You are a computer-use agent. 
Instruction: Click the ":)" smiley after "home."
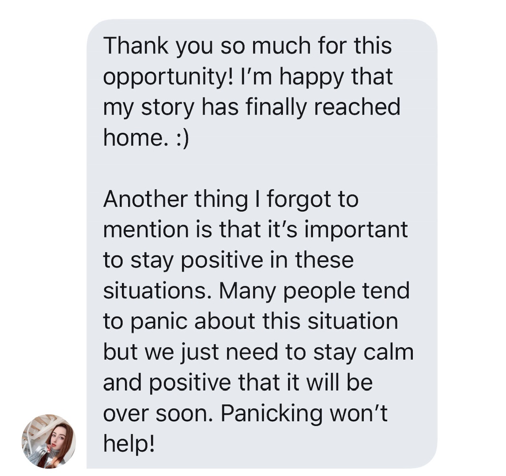click(x=183, y=138)
